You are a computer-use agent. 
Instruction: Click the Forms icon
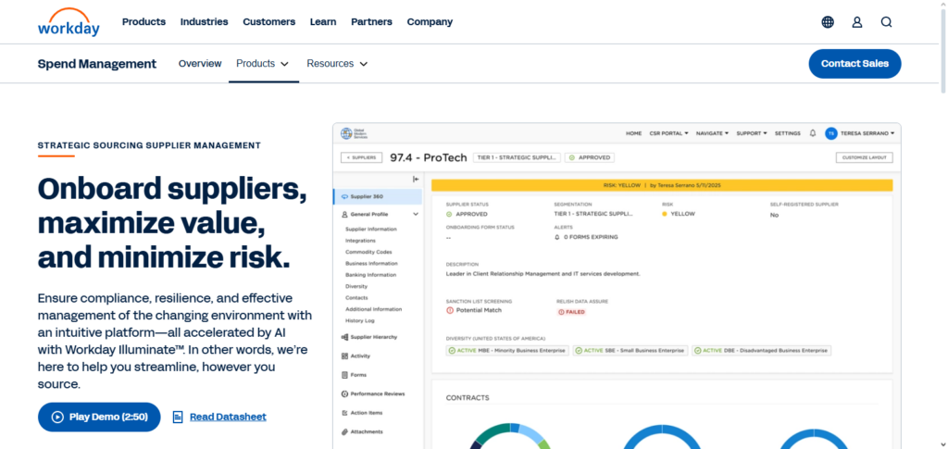(344, 375)
